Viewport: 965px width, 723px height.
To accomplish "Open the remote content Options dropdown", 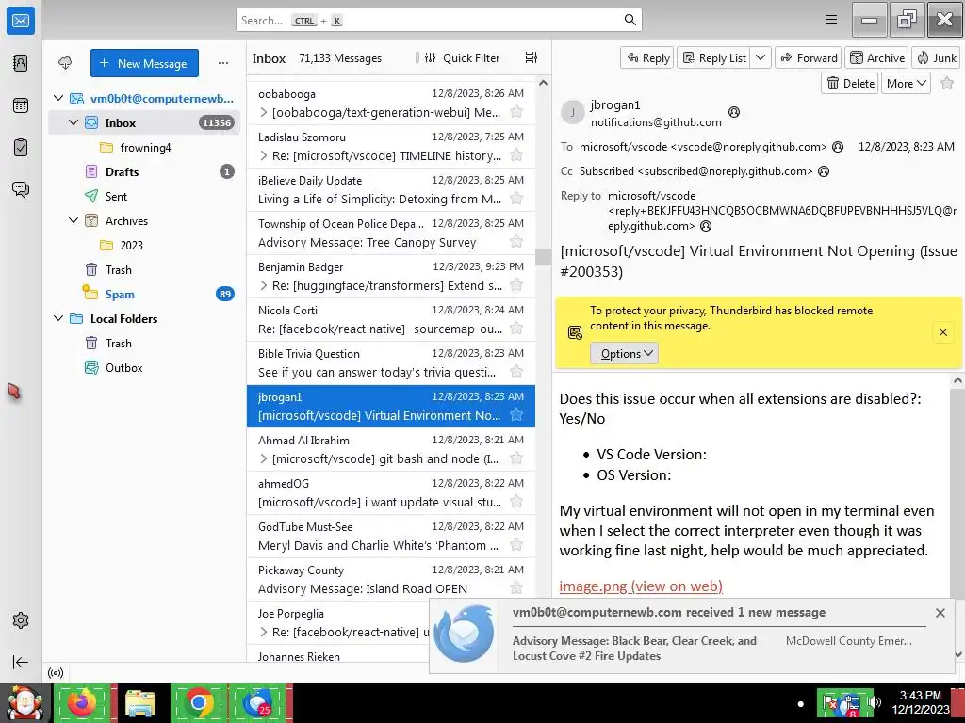I will coord(625,354).
